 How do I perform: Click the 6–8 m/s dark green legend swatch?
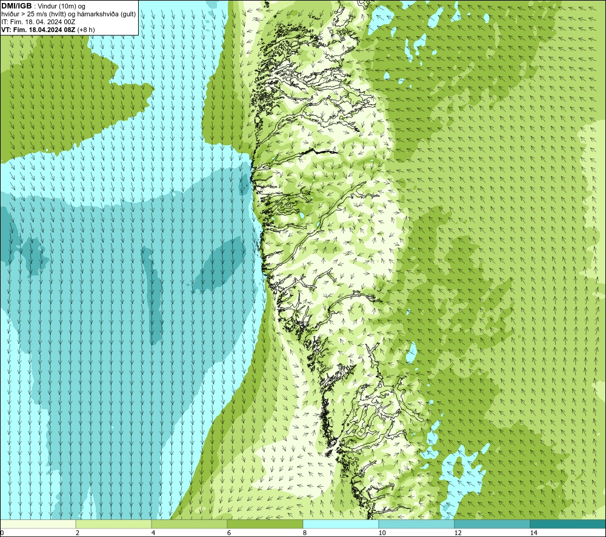(x=265, y=524)
